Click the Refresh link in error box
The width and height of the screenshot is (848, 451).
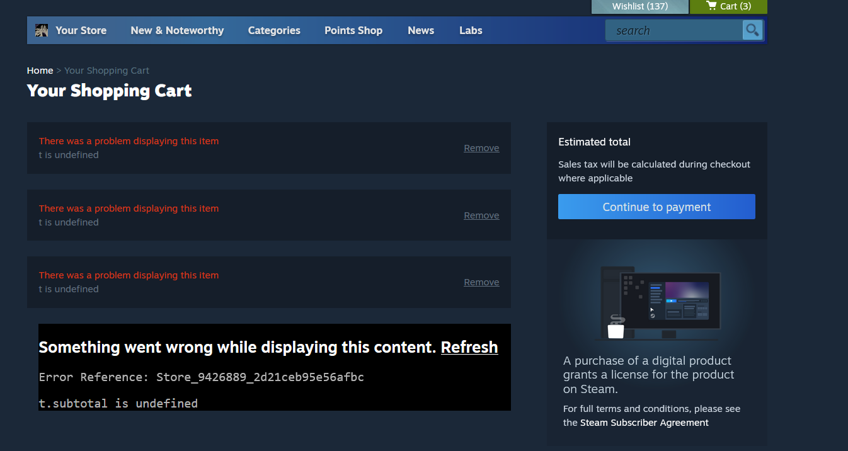tap(469, 347)
